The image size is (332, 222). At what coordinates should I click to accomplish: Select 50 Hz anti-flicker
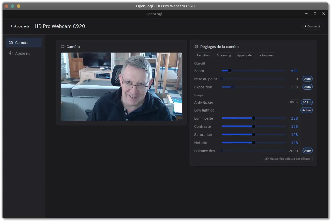(x=294, y=102)
